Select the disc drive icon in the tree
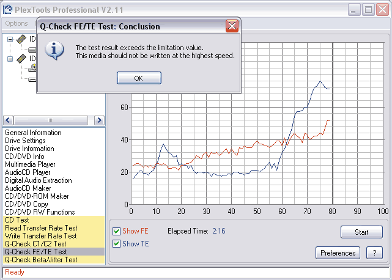This screenshot has width=392, height=280. click(x=32, y=68)
